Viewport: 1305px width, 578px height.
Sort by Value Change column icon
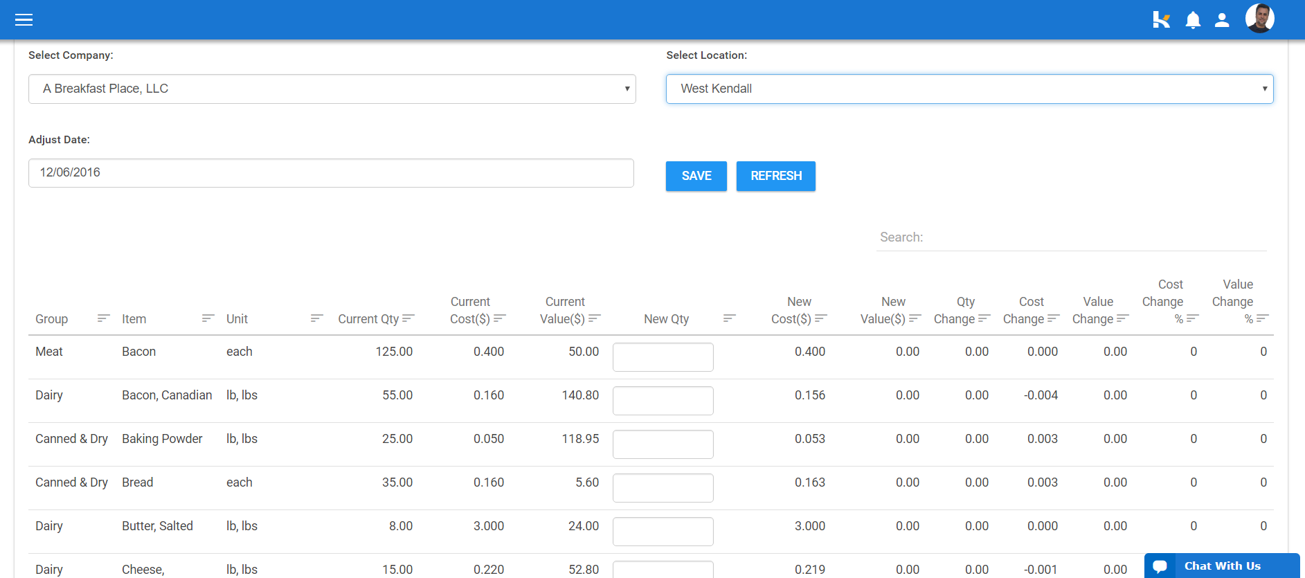(x=1123, y=318)
